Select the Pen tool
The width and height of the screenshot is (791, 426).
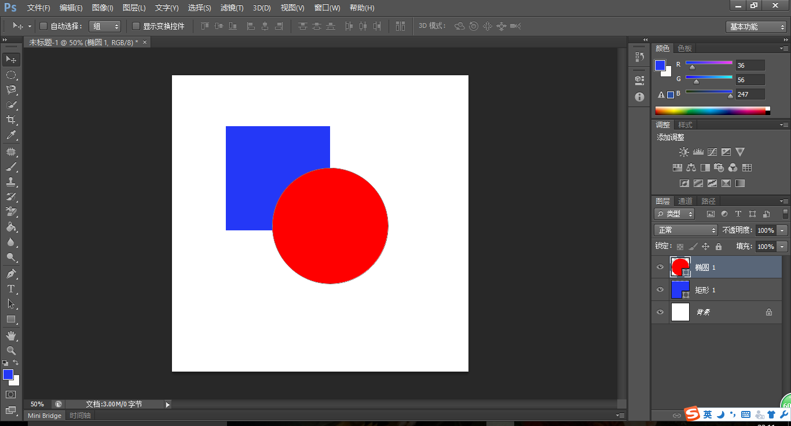[11, 273]
